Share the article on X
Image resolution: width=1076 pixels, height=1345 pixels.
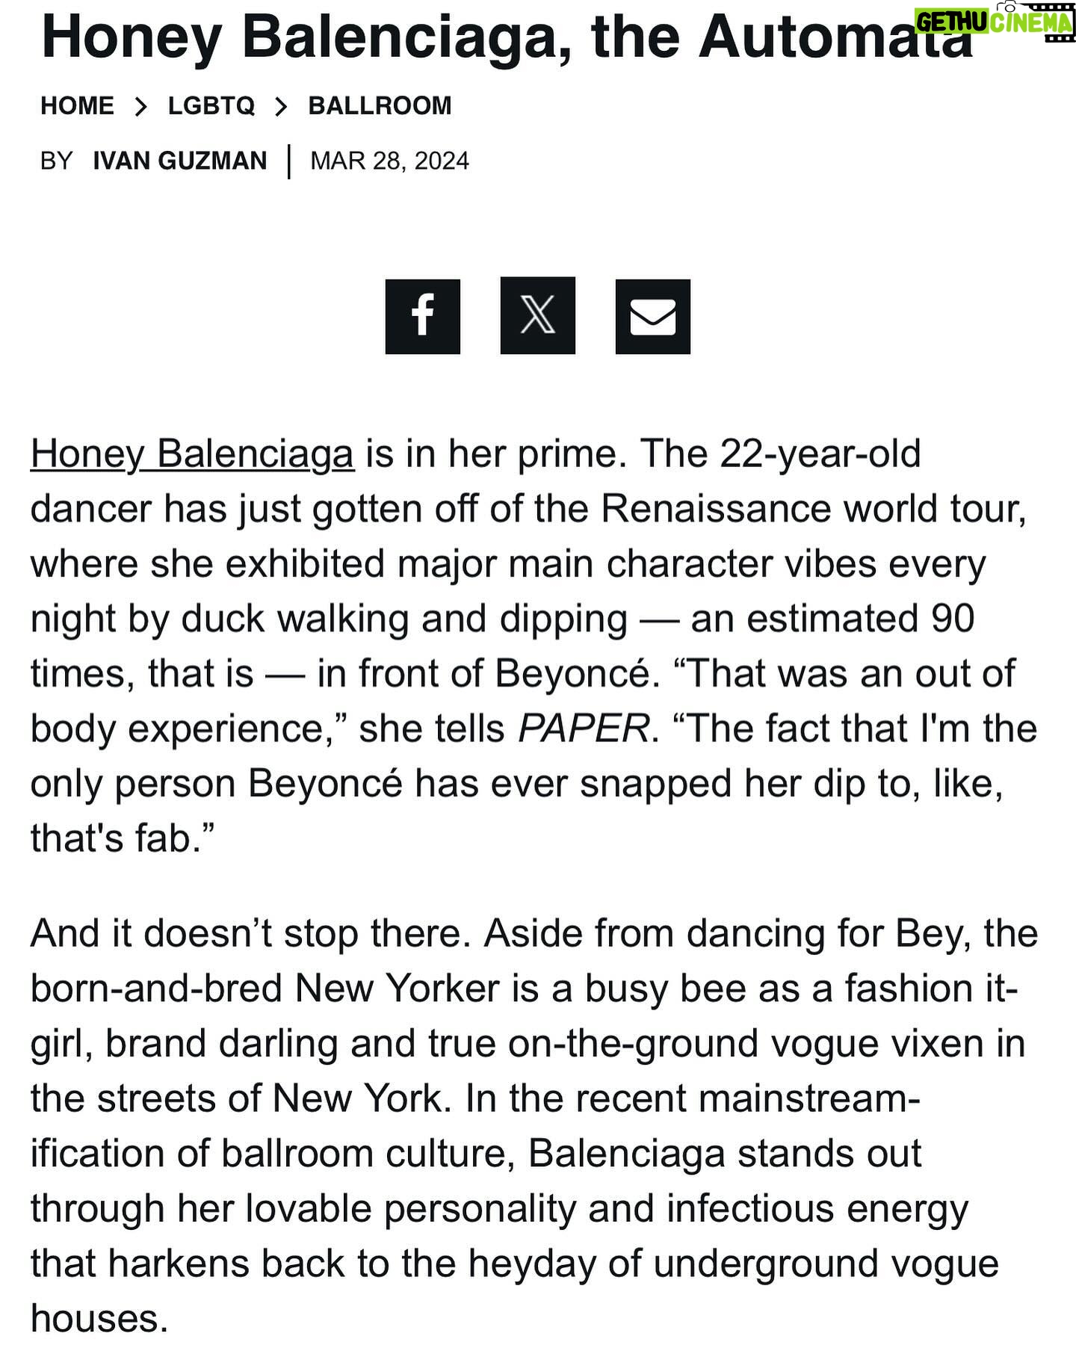(537, 315)
